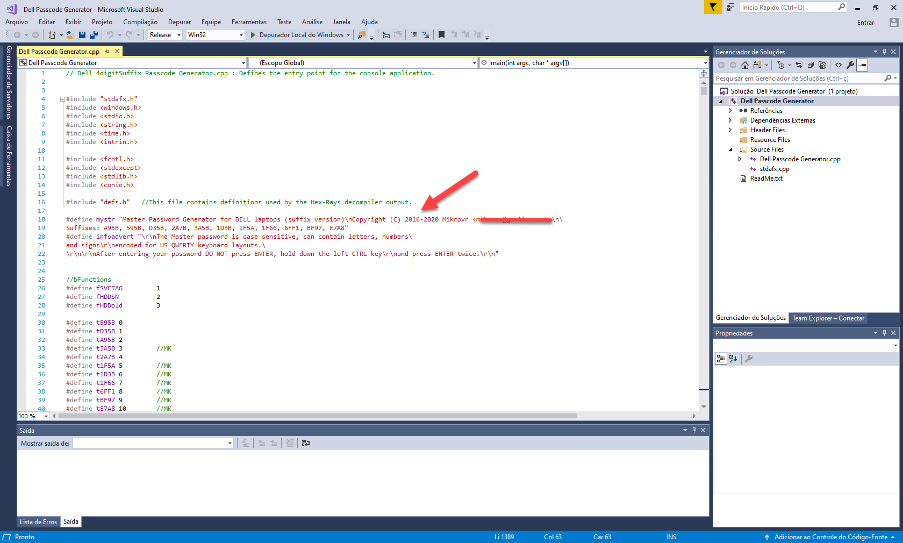Open the main function navigation dropdown

pyautogui.click(x=593, y=63)
